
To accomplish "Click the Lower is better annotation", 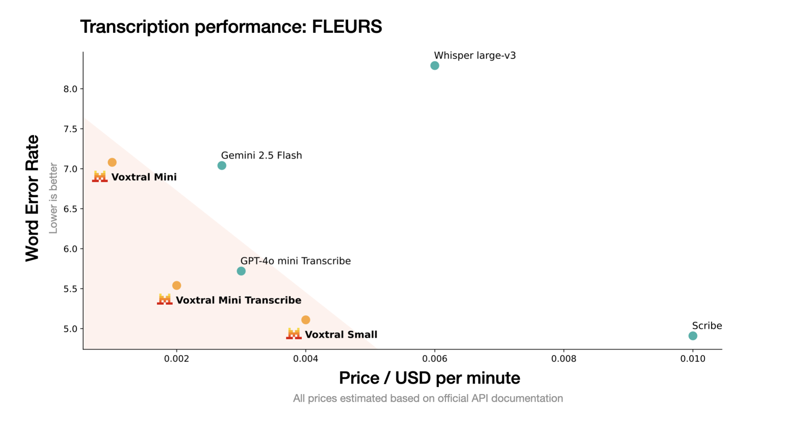I will pos(54,198).
